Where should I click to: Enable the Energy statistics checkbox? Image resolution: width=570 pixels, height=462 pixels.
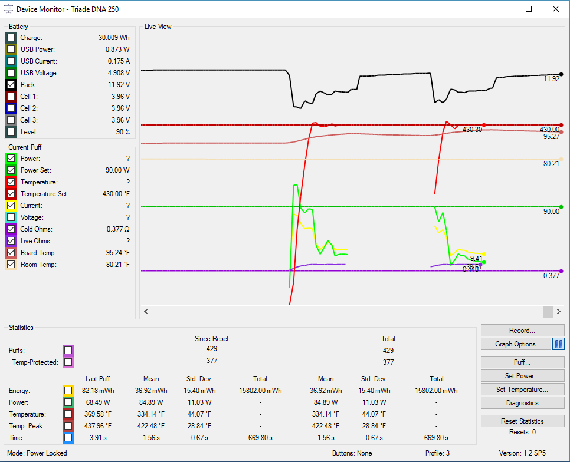(68, 390)
